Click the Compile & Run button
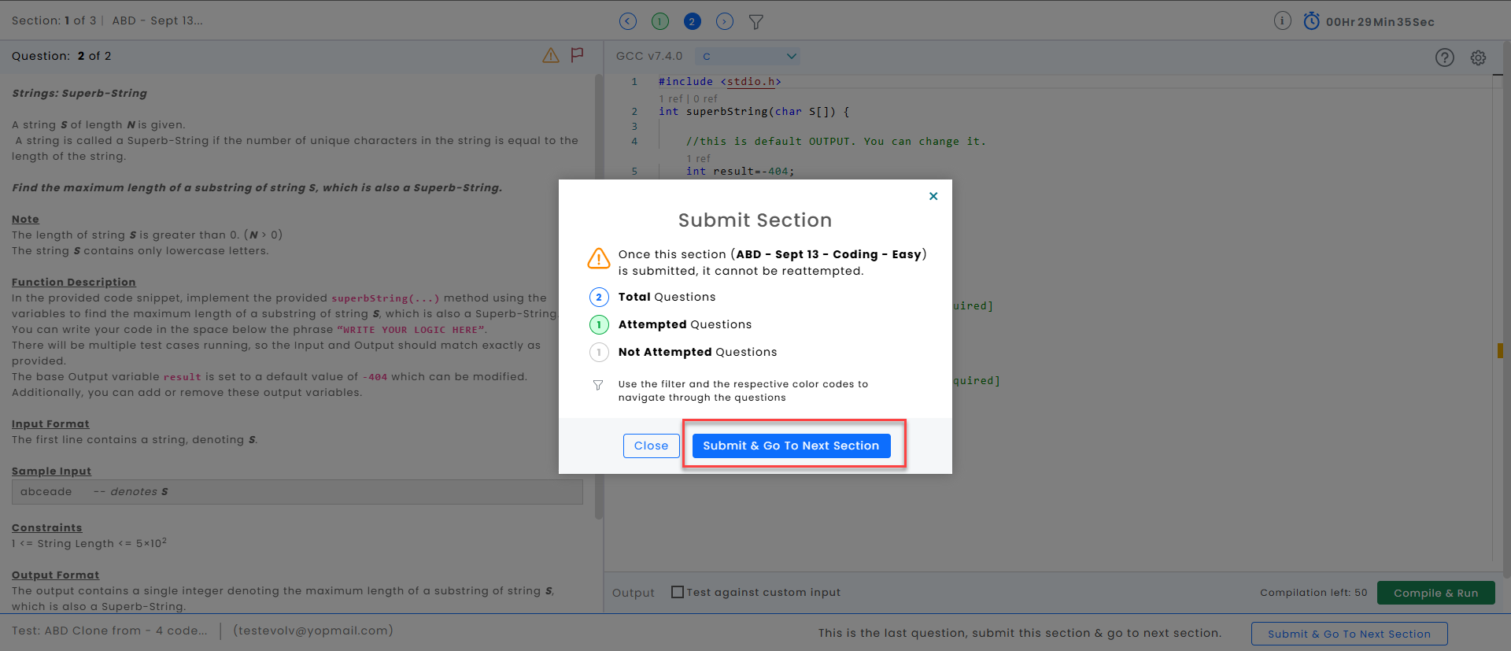Viewport: 1511px width, 651px height. 1435,593
